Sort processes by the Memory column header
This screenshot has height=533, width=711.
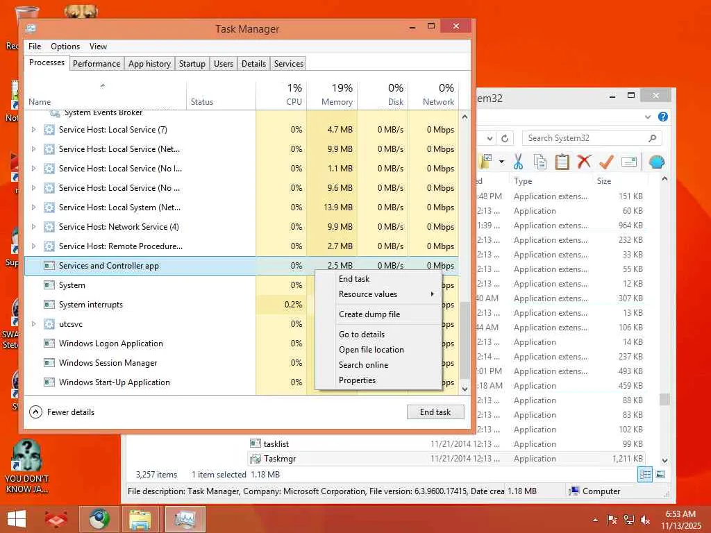click(332, 94)
